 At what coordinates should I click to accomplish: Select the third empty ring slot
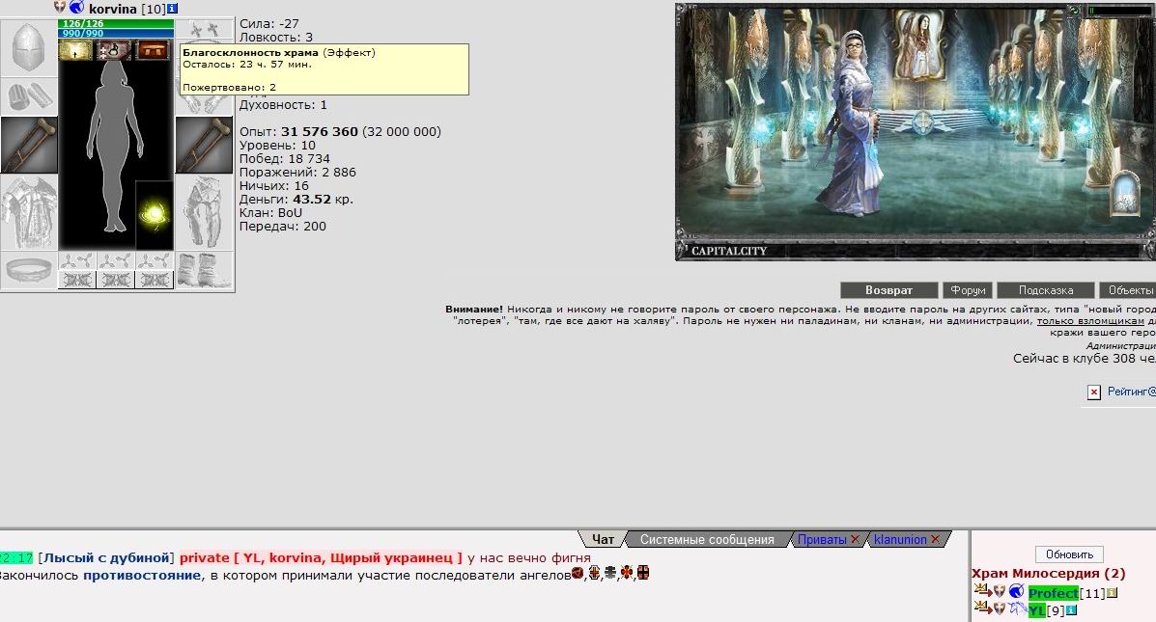click(155, 260)
